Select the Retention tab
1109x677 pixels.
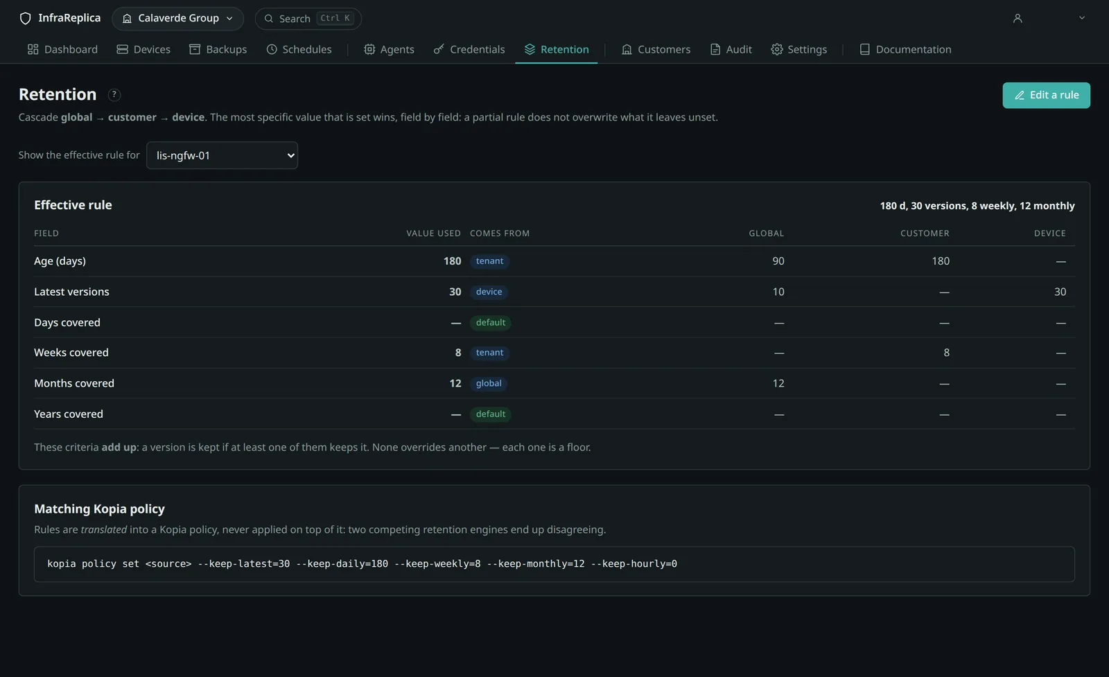click(557, 49)
